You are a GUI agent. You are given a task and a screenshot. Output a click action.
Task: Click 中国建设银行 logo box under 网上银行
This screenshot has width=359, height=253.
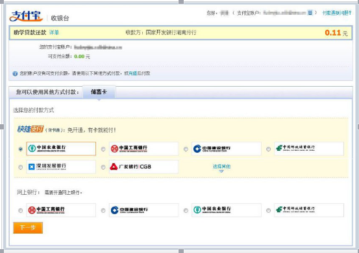pyautogui.click(x=143, y=210)
